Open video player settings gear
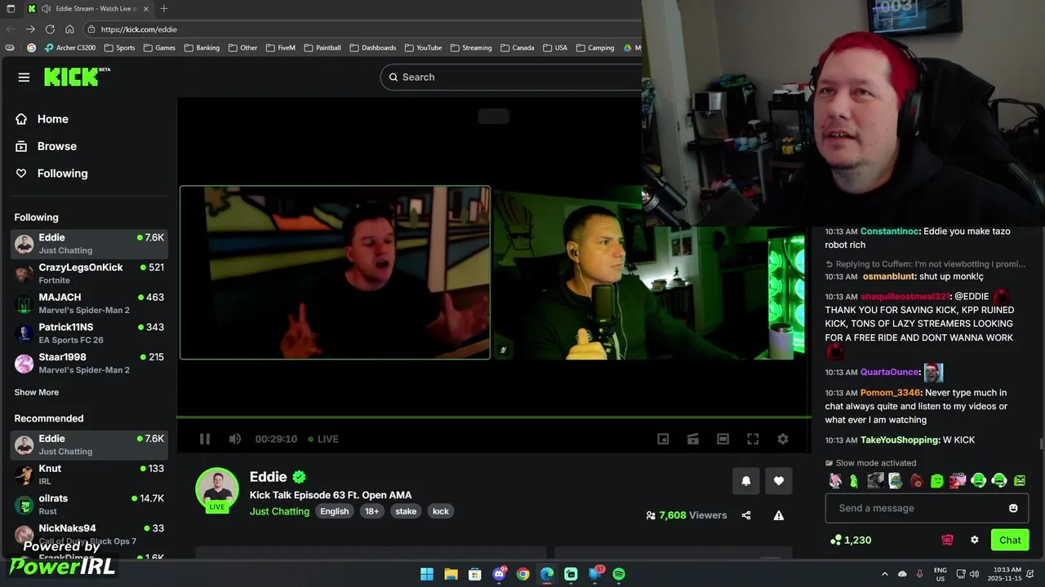 click(783, 439)
